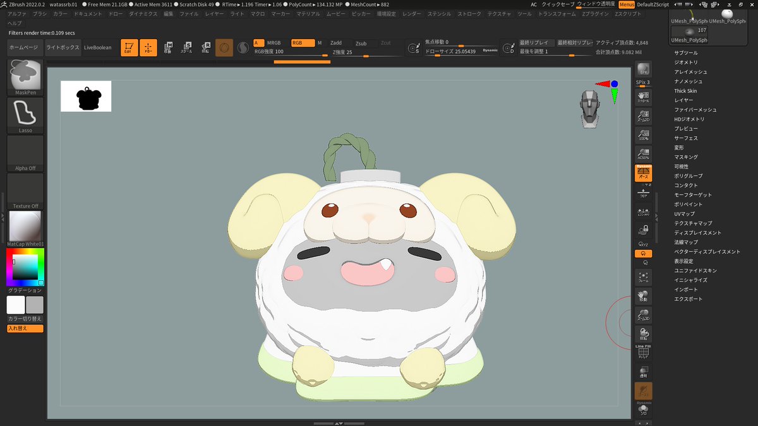The image size is (758, 426).
Task: Open the Lasso stroke selector
Action: coord(25,115)
